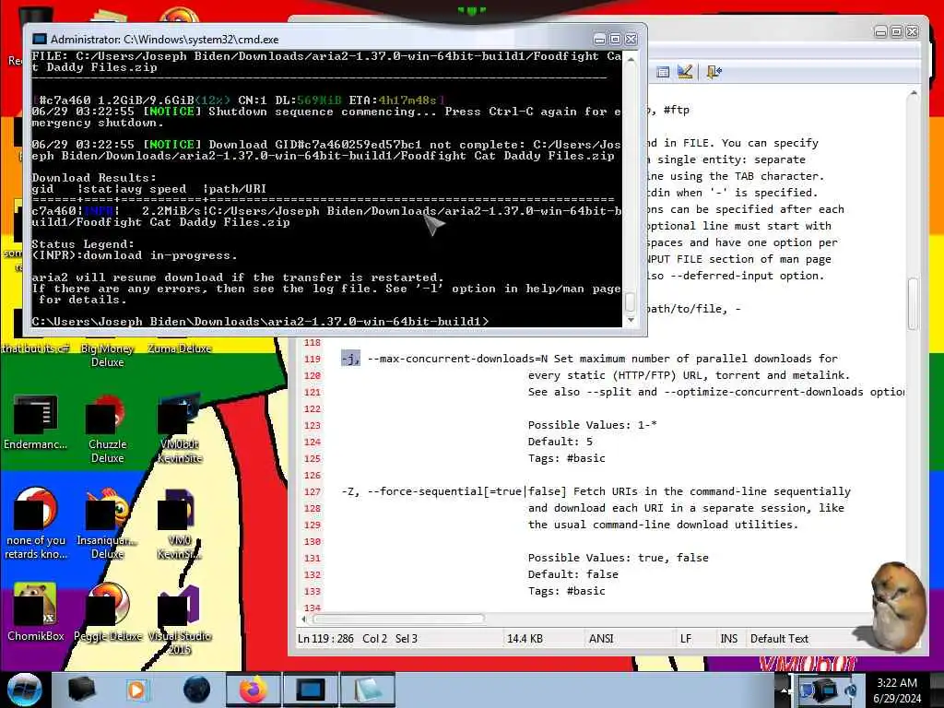Click the '14.4 KB' status bar entry

525,638
